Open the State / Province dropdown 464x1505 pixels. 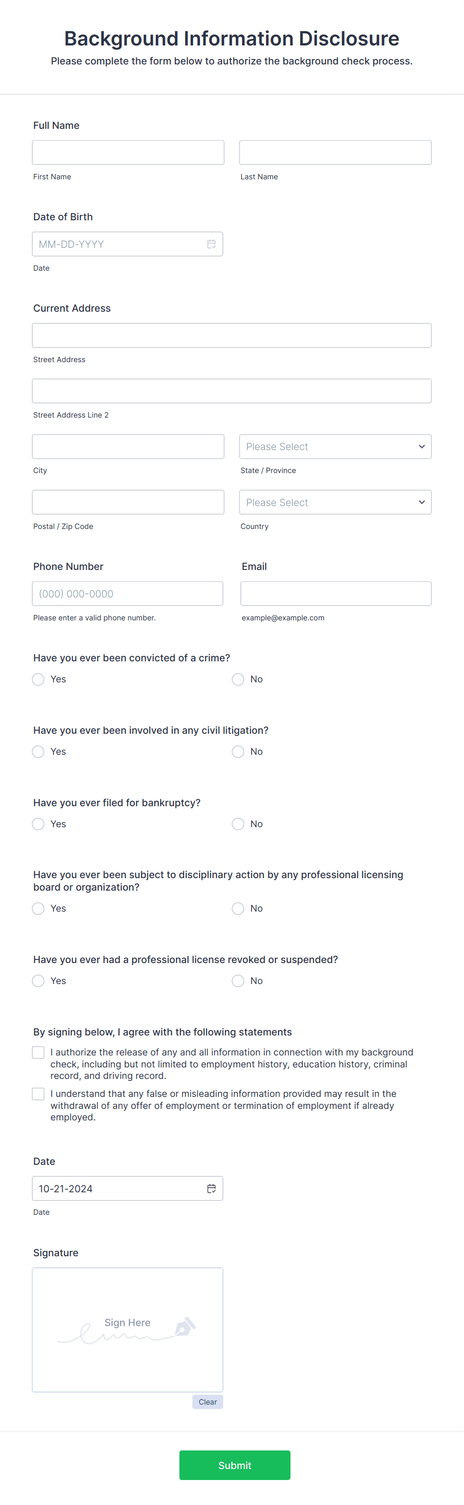[x=334, y=447]
